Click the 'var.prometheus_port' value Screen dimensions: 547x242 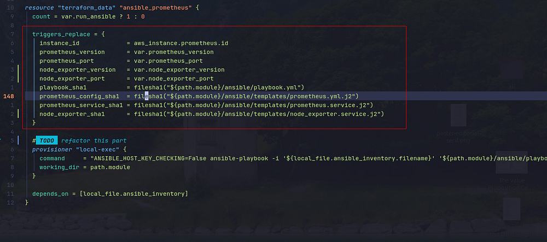coord(168,61)
